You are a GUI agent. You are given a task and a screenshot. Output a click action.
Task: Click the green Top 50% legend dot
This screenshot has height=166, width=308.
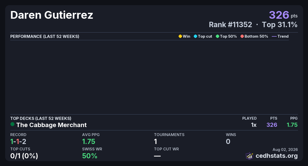tap(218, 36)
